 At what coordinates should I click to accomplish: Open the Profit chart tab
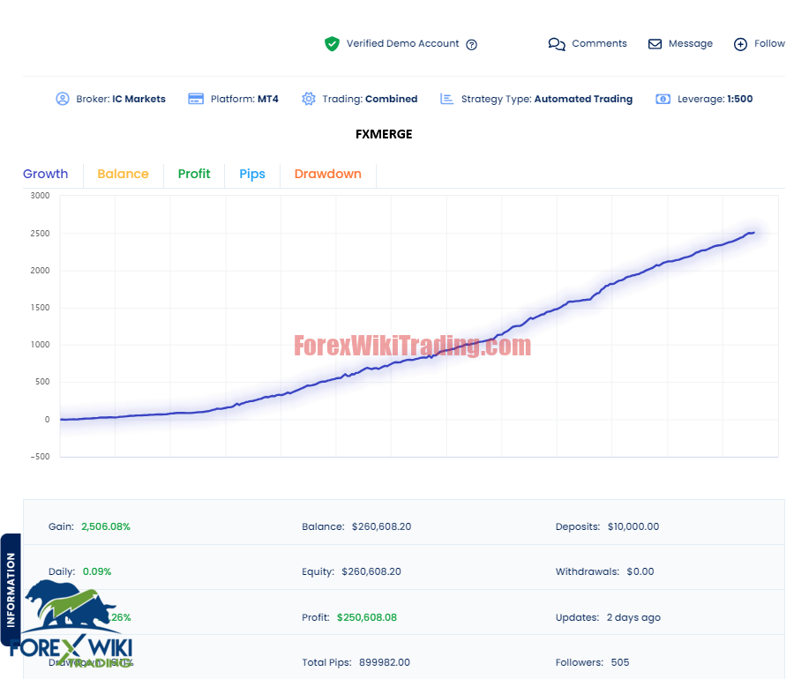194,174
